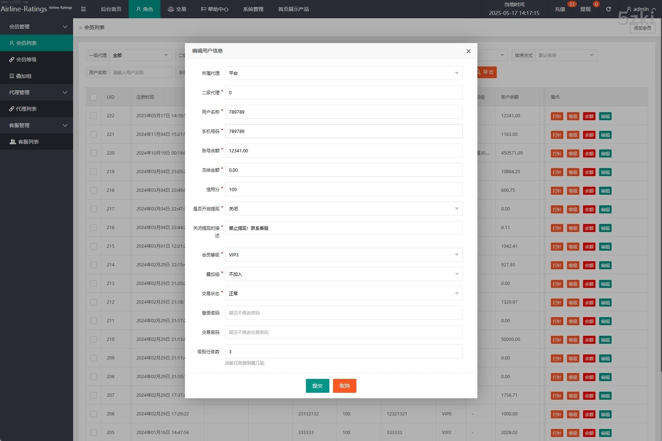Cancel editing with 取消 button
This screenshot has height=441, width=662.
pyautogui.click(x=344, y=386)
